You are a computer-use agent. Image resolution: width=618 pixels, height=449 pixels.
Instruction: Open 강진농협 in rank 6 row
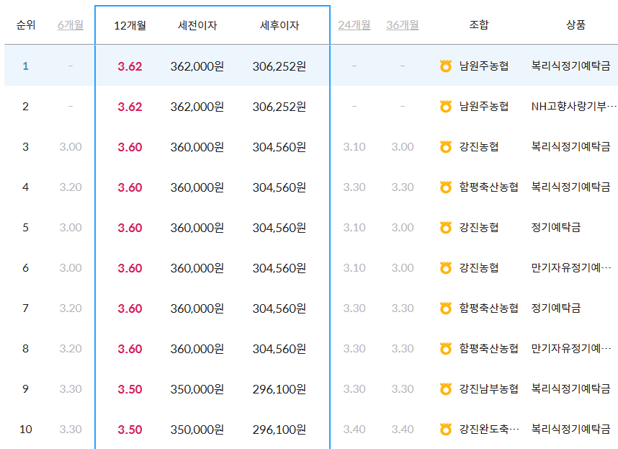click(479, 267)
